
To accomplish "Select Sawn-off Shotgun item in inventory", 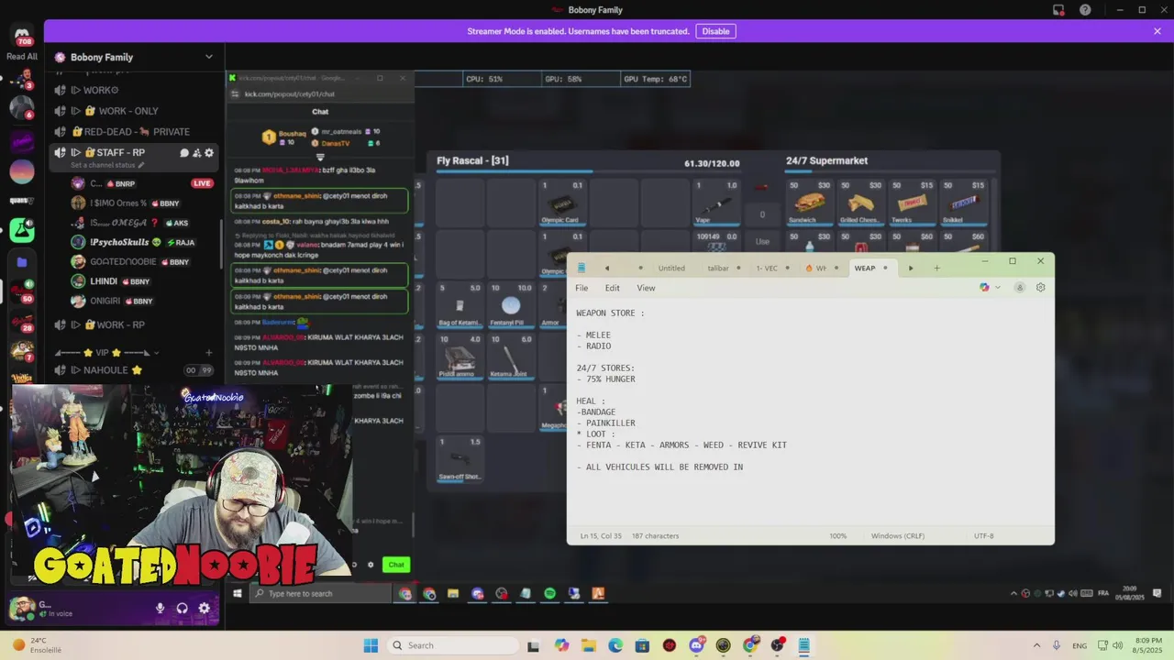I will [x=460, y=459].
